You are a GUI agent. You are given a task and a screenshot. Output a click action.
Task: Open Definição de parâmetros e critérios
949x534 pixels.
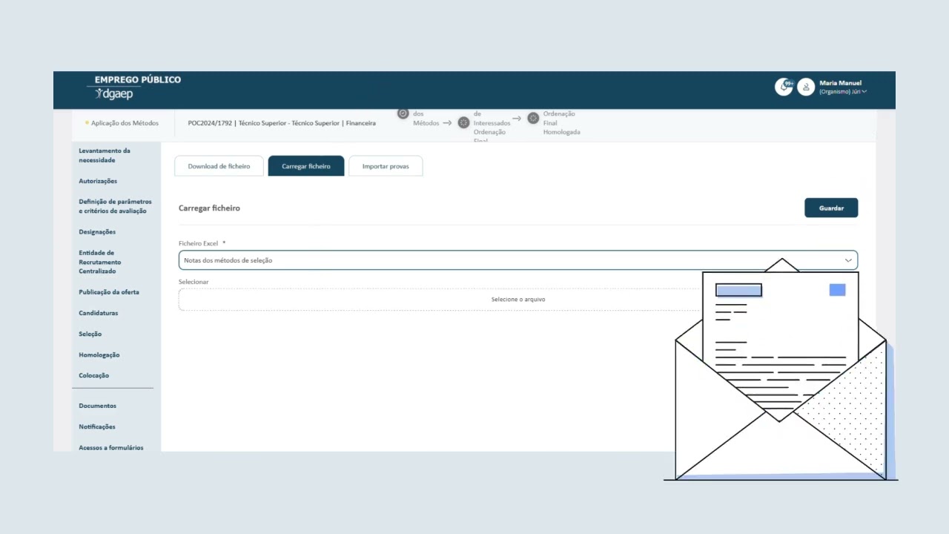[x=115, y=206]
